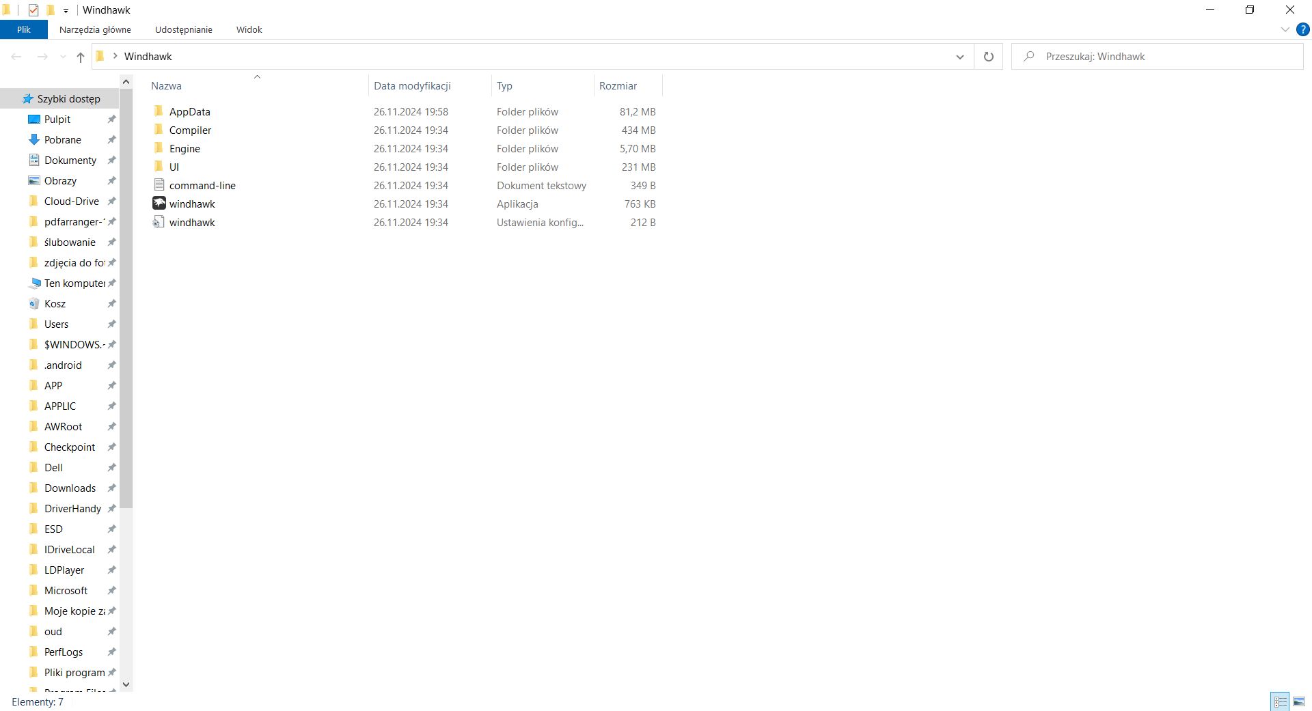Click the Elementy: 7 status bar text
The image size is (1312, 711).
tap(38, 701)
